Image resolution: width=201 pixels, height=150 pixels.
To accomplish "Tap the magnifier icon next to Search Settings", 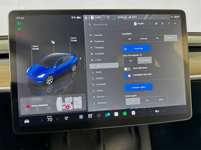I will point(90,25).
